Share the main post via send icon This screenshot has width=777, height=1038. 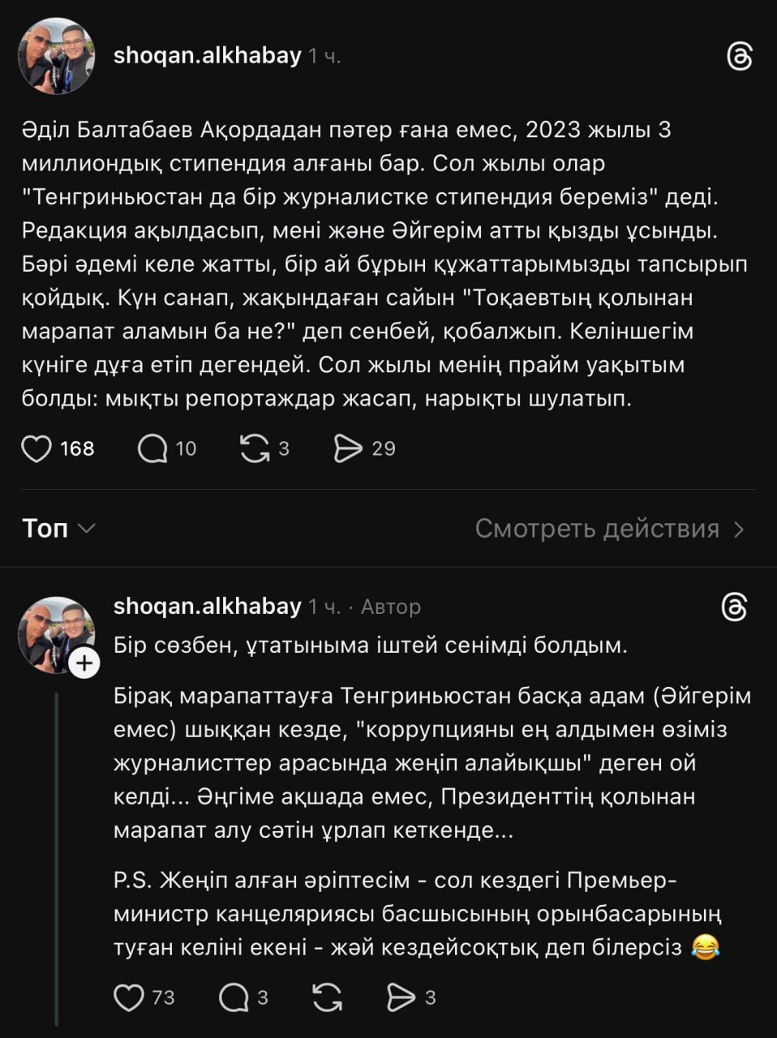pyautogui.click(x=349, y=448)
